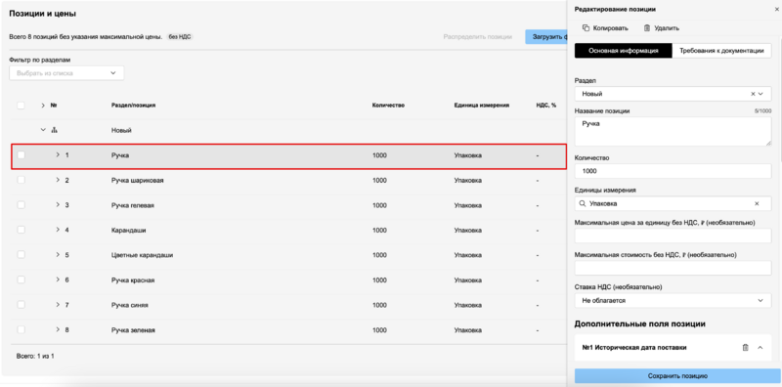The height and width of the screenshot is (387, 782).
Task: Click the Название позиции text area
Action: point(673,132)
